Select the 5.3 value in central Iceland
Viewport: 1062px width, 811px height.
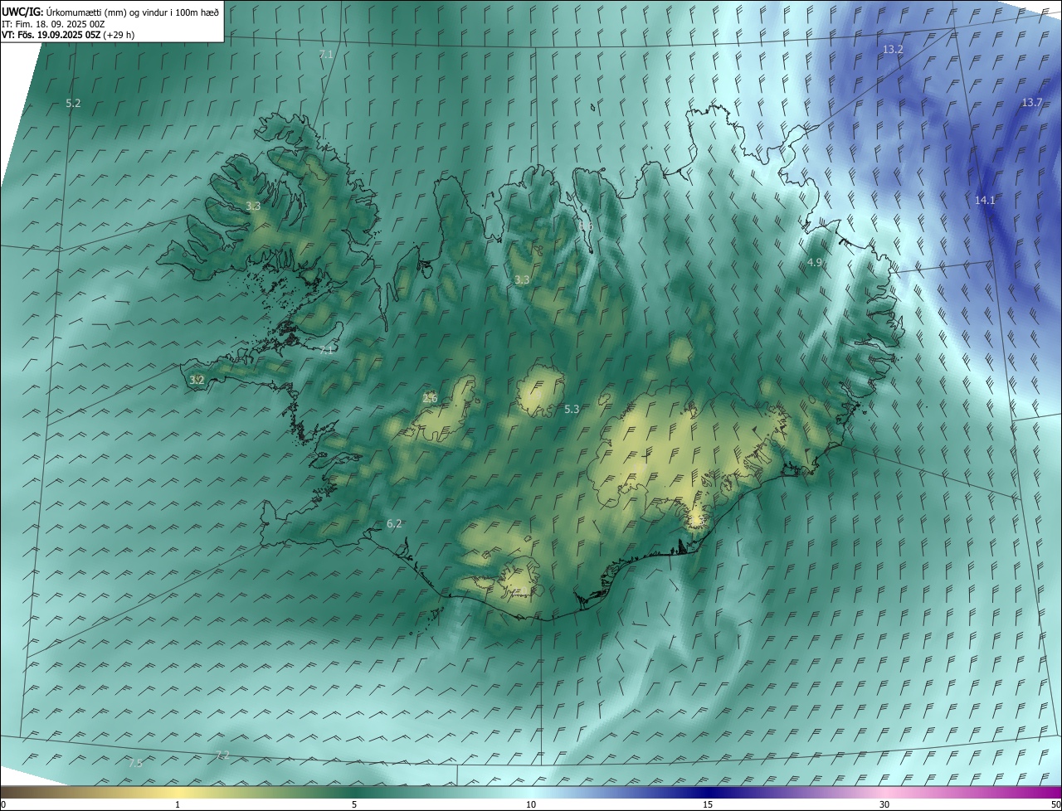pyautogui.click(x=572, y=410)
